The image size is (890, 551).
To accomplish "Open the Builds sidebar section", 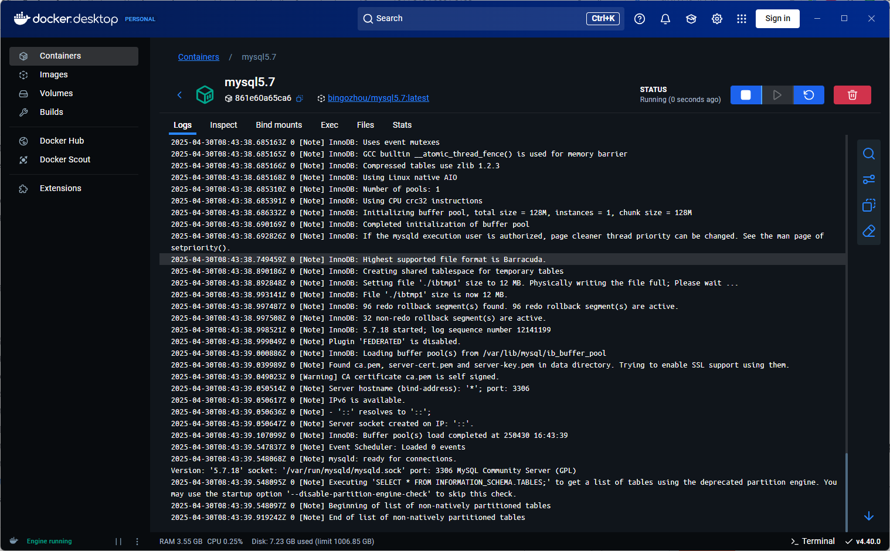I will tap(74, 112).
